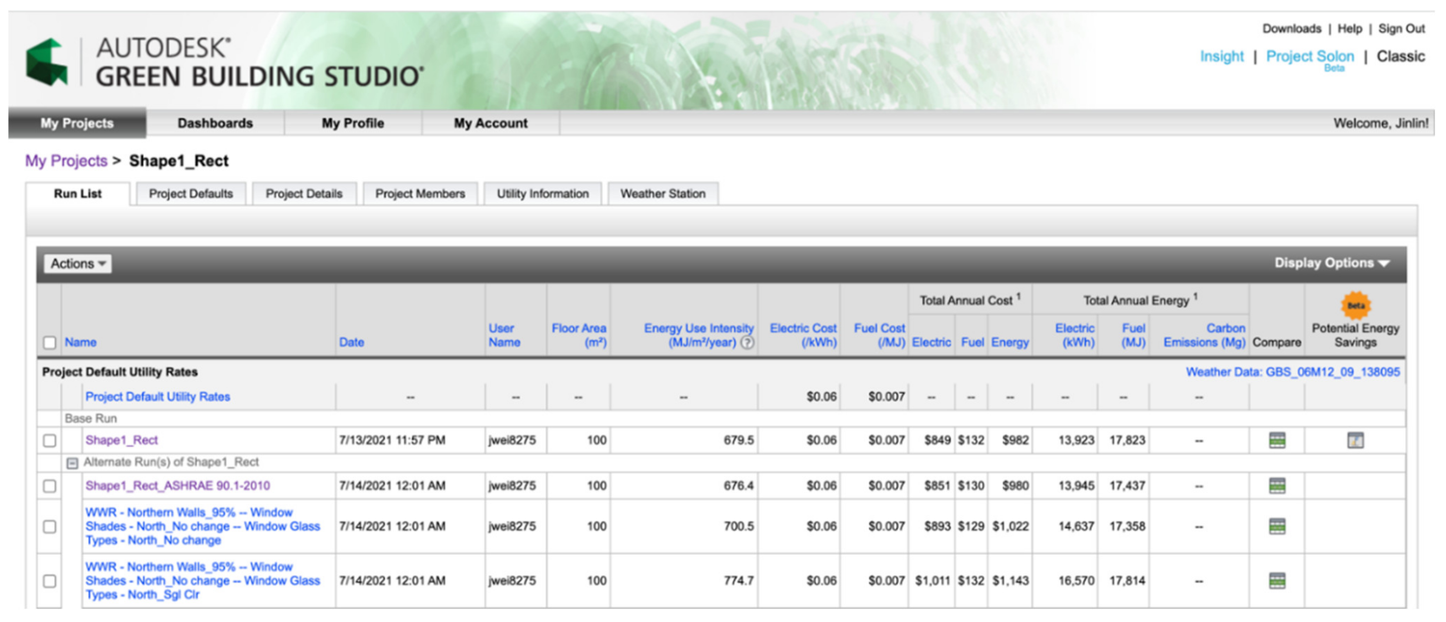Tick the Shape1_Rect_ASHRAE 90.1-2010 checkbox
The image size is (1446, 622).
point(50,486)
